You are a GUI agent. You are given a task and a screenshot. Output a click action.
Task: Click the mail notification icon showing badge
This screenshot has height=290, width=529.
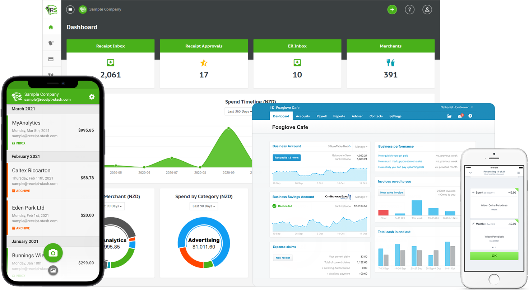pyautogui.click(x=460, y=116)
